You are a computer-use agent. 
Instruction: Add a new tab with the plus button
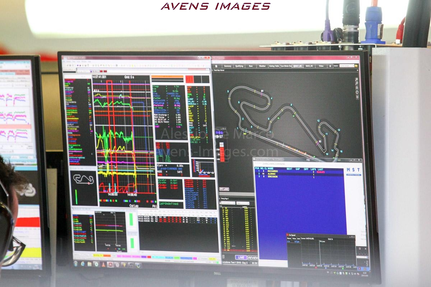click(x=330, y=66)
